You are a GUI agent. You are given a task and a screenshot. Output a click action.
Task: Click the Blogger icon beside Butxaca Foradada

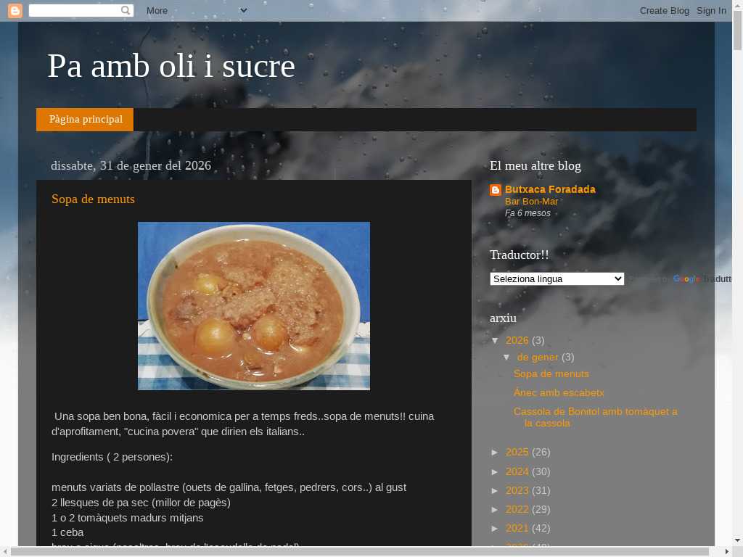495,190
